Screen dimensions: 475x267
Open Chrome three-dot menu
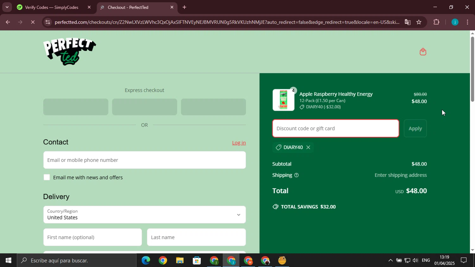tap(468, 22)
